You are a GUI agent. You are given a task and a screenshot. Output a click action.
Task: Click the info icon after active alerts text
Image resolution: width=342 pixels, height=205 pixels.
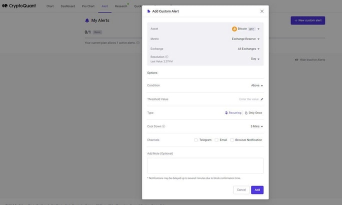(138, 42)
